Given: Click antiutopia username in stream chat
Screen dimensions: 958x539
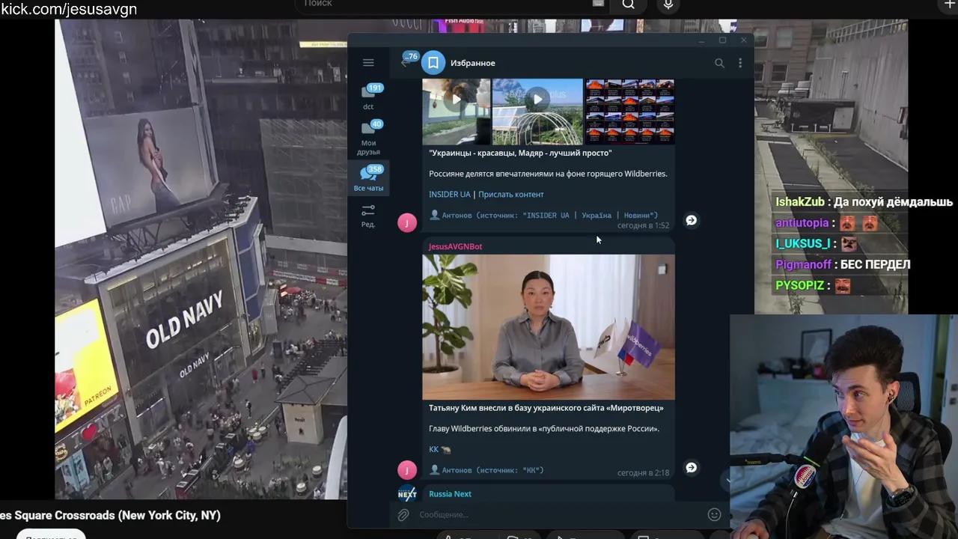Looking at the screenshot, I should (802, 223).
